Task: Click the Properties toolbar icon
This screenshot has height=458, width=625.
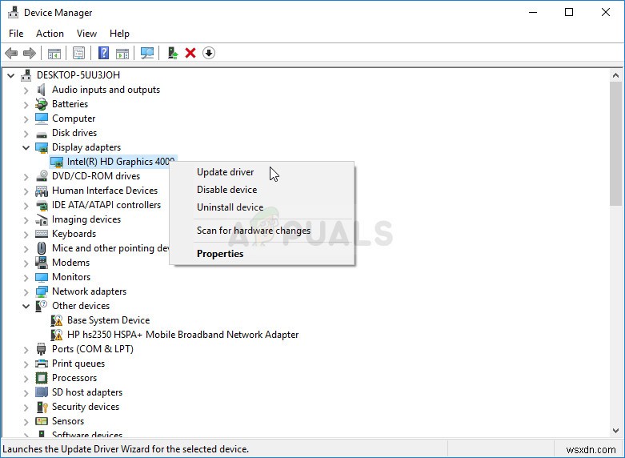Action: tap(79, 53)
